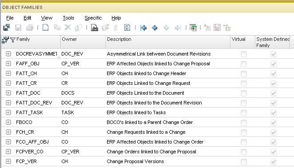Viewport: 294px width, 168px height.
Task: Select the FATT_DOC_REV family cell
Action: (34, 103)
